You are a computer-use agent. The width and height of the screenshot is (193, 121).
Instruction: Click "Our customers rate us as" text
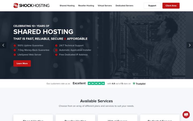(58, 84)
